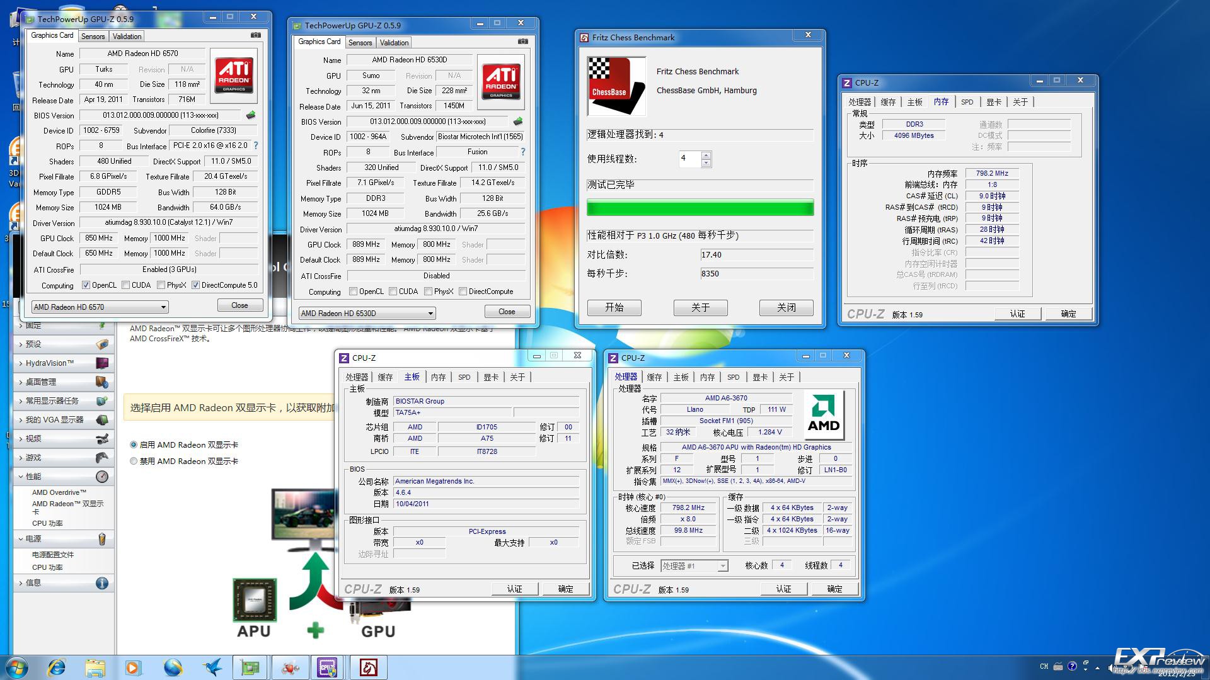The width and height of the screenshot is (1210, 680).
Task: Click camera screenshot icon in HD 6530D GPU-Z
Action: coord(522,42)
